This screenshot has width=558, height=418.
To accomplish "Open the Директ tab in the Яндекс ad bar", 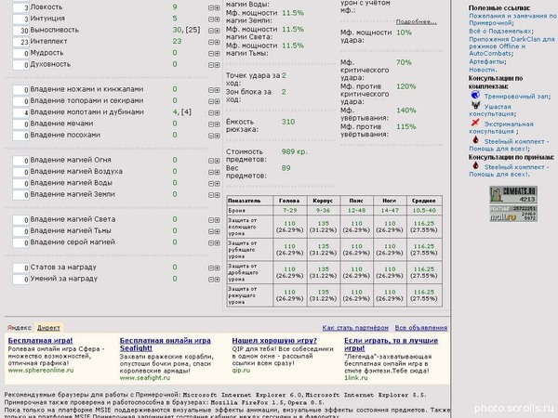I will 48,328.
